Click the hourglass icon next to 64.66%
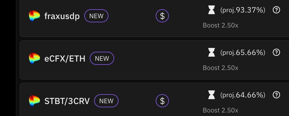 pos(211,95)
